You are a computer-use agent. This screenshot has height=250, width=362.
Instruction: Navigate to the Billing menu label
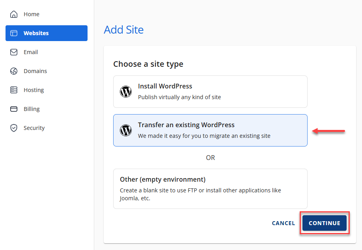point(32,109)
